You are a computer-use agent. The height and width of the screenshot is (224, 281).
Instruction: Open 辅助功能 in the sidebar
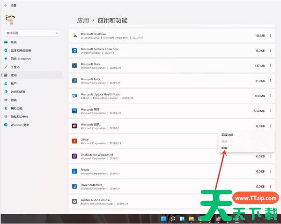pos(32,108)
